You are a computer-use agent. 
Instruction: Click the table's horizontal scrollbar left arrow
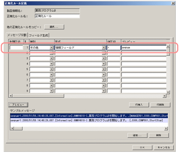coord(11,96)
